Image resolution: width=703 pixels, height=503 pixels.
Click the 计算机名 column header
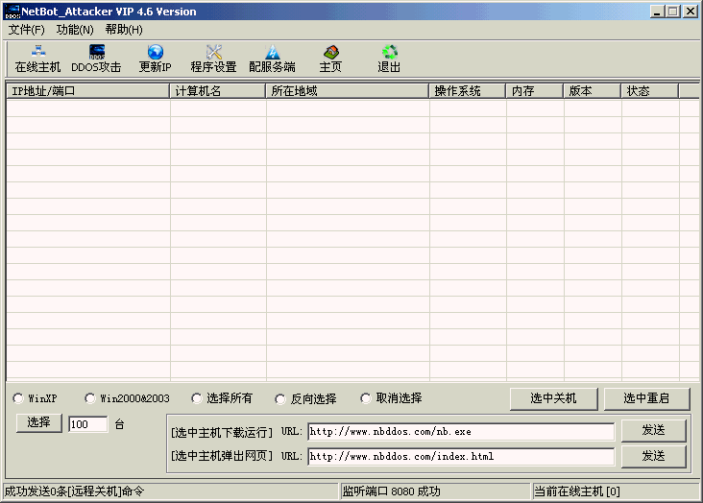(218, 91)
